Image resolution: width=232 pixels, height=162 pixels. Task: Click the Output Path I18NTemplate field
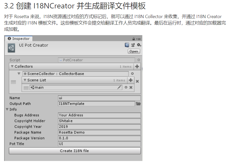tap(96, 104)
